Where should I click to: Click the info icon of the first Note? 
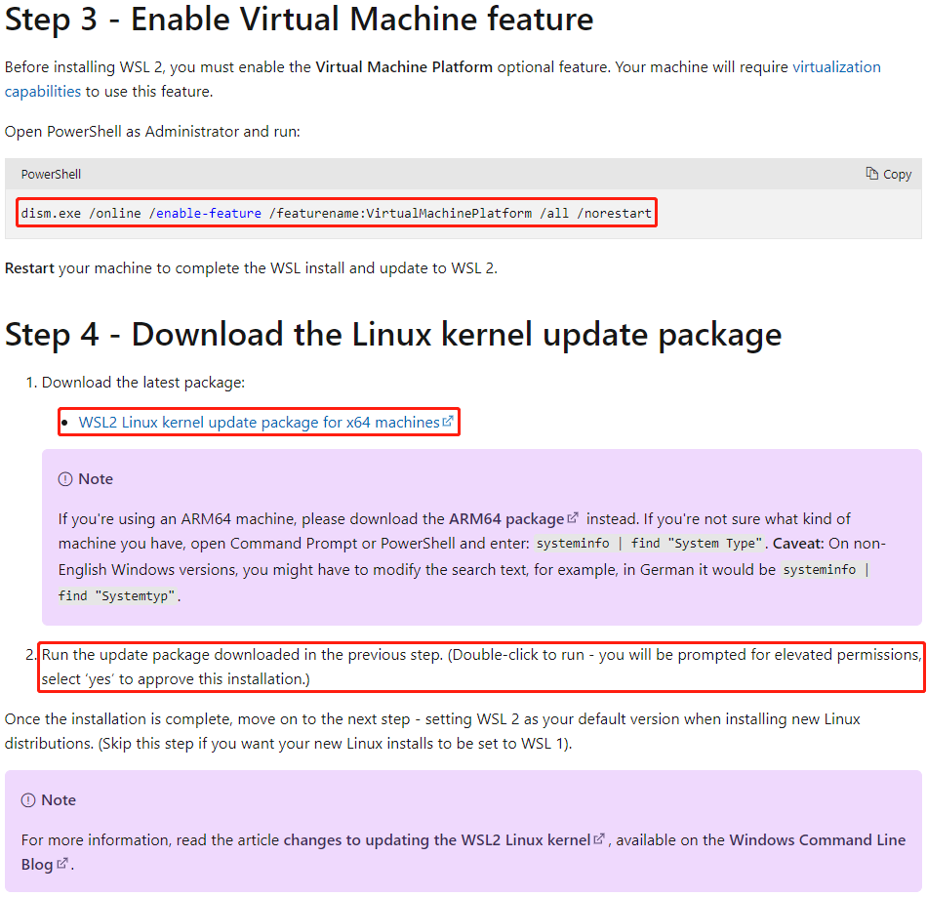tap(65, 479)
